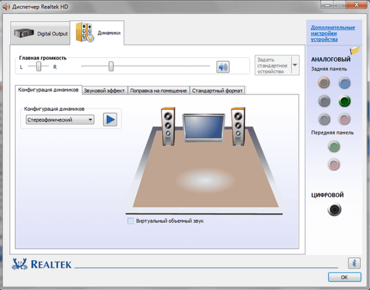Click the speaker icon in title bar

tap(6, 6)
